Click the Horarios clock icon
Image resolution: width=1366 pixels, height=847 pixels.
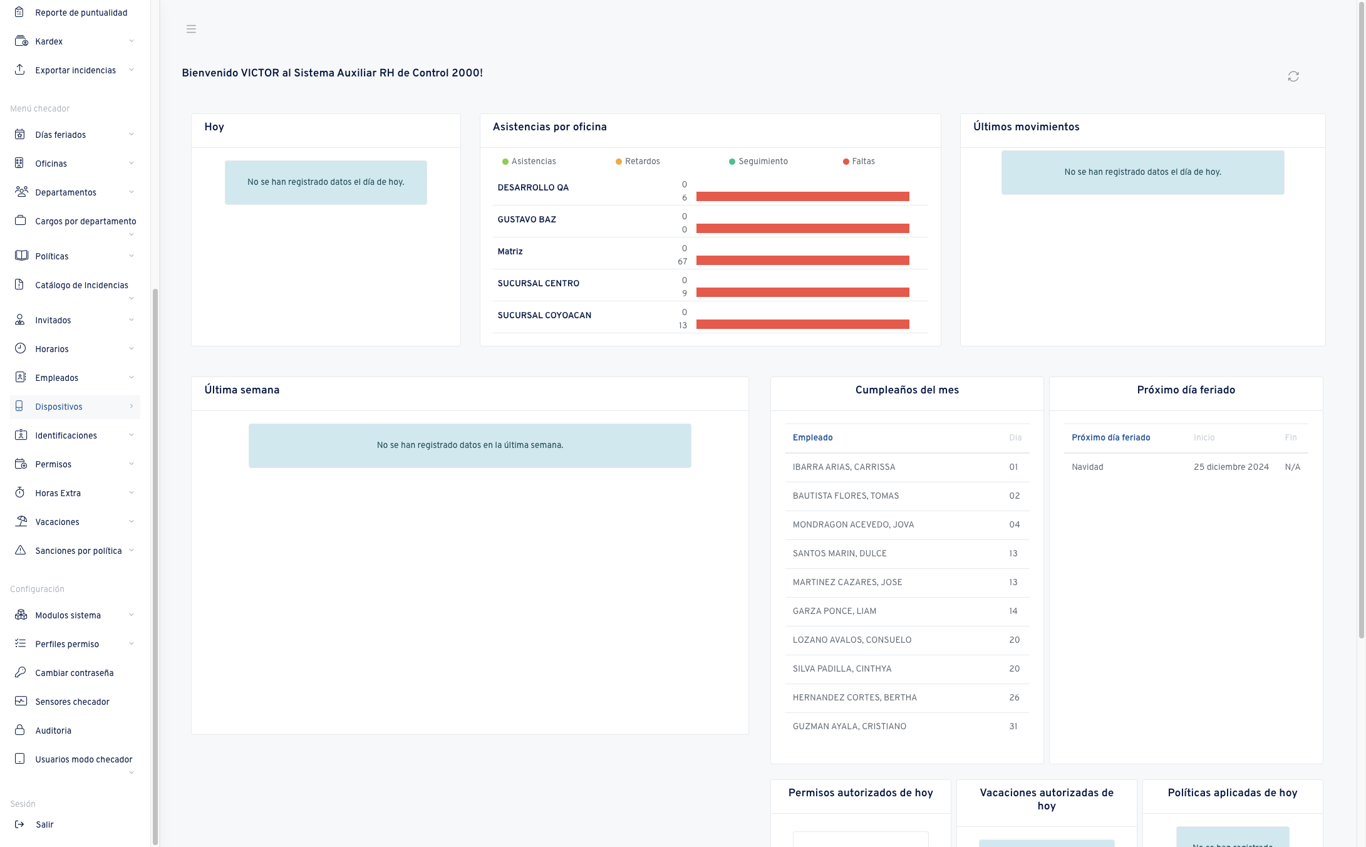click(20, 348)
